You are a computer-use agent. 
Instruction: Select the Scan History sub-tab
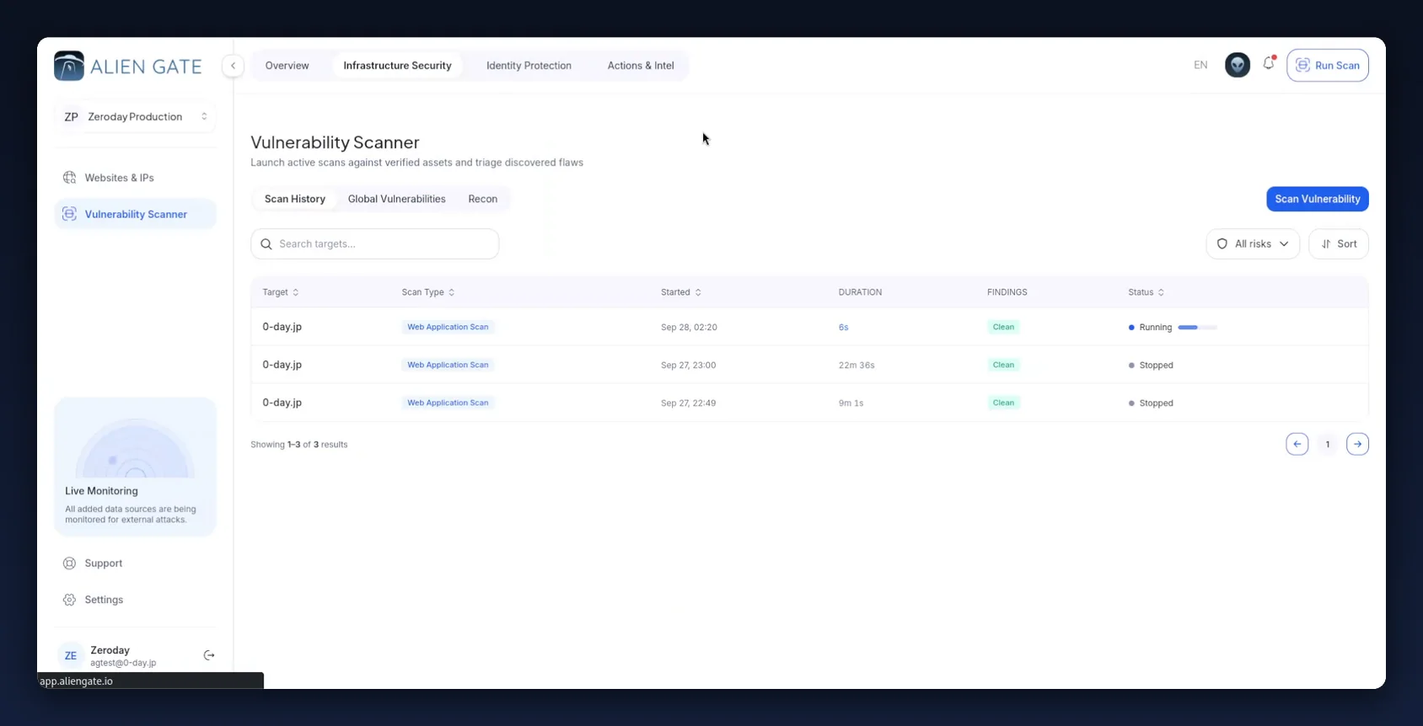pyautogui.click(x=295, y=199)
